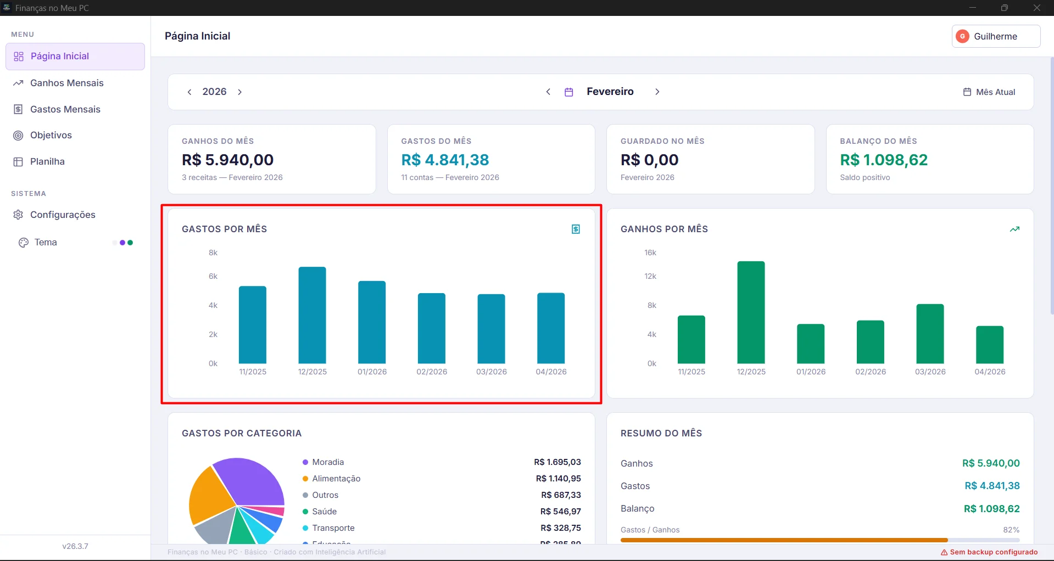Advance to next month after Fevereiro
Viewport: 1054px width, 561px height.
tap(657, 92)
